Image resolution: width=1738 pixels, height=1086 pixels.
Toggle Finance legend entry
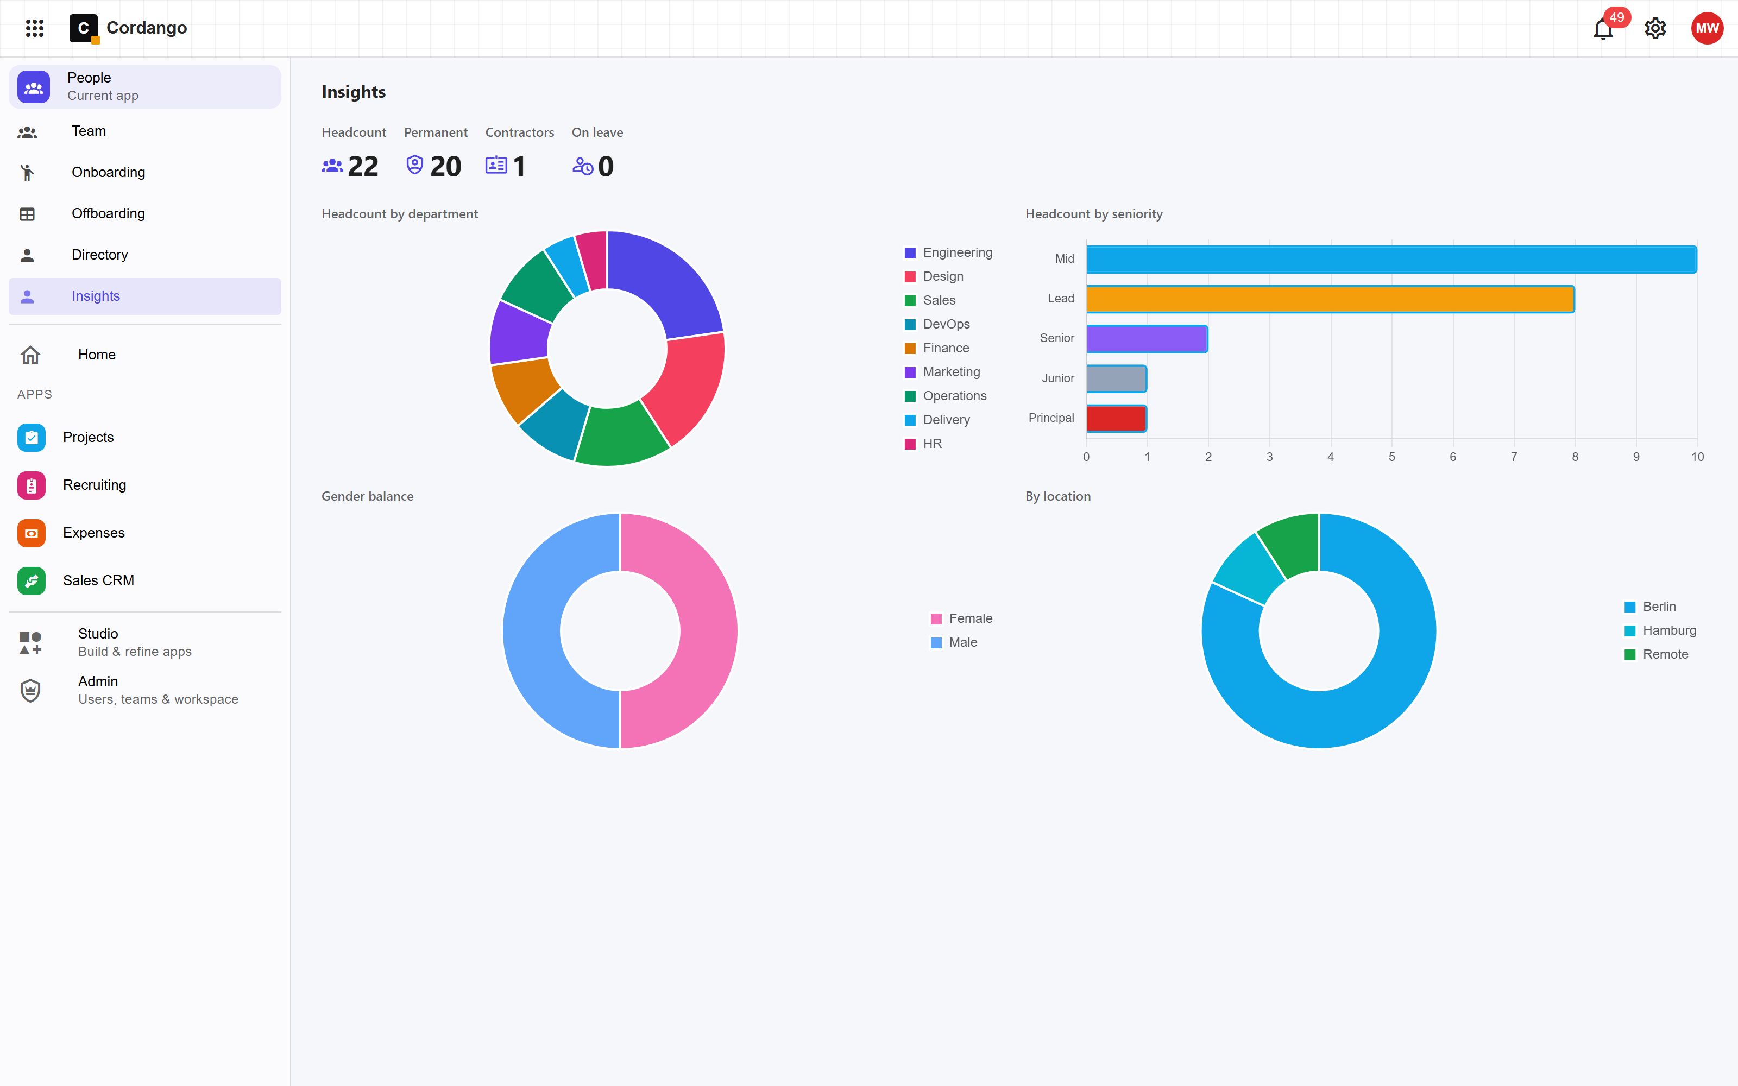point(936,349)
